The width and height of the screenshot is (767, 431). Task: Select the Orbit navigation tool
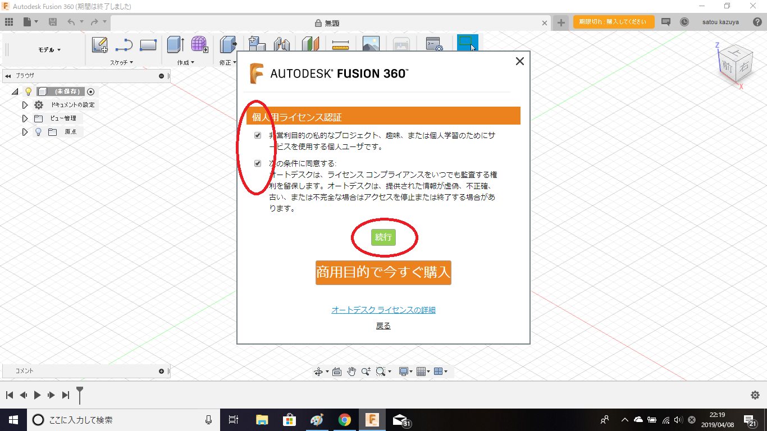(x=319, y=372)
